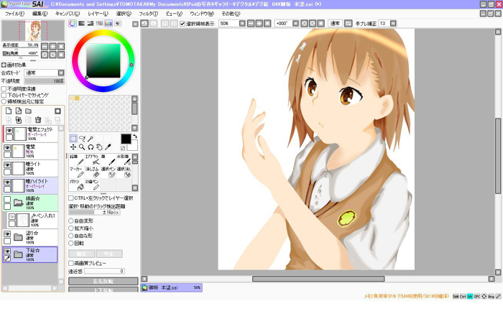Enable 不透明度保護 checkbox
The image size is (503, 314).
pyautogui.click(x=4, y=89)
